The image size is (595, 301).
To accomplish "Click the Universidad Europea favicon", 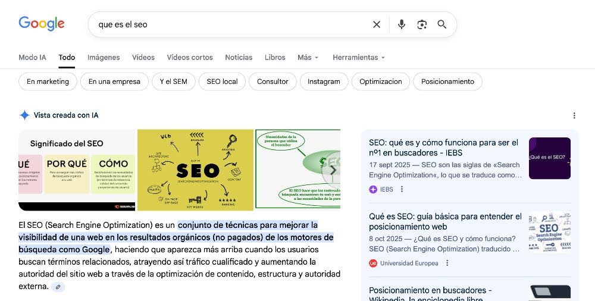I will pyautogui.click(x=373, y=263).
